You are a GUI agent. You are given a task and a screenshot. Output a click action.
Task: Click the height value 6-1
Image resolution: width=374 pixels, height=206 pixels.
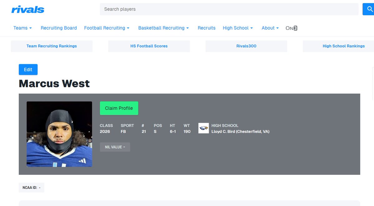pyautogui.click(x=173, y=131)
